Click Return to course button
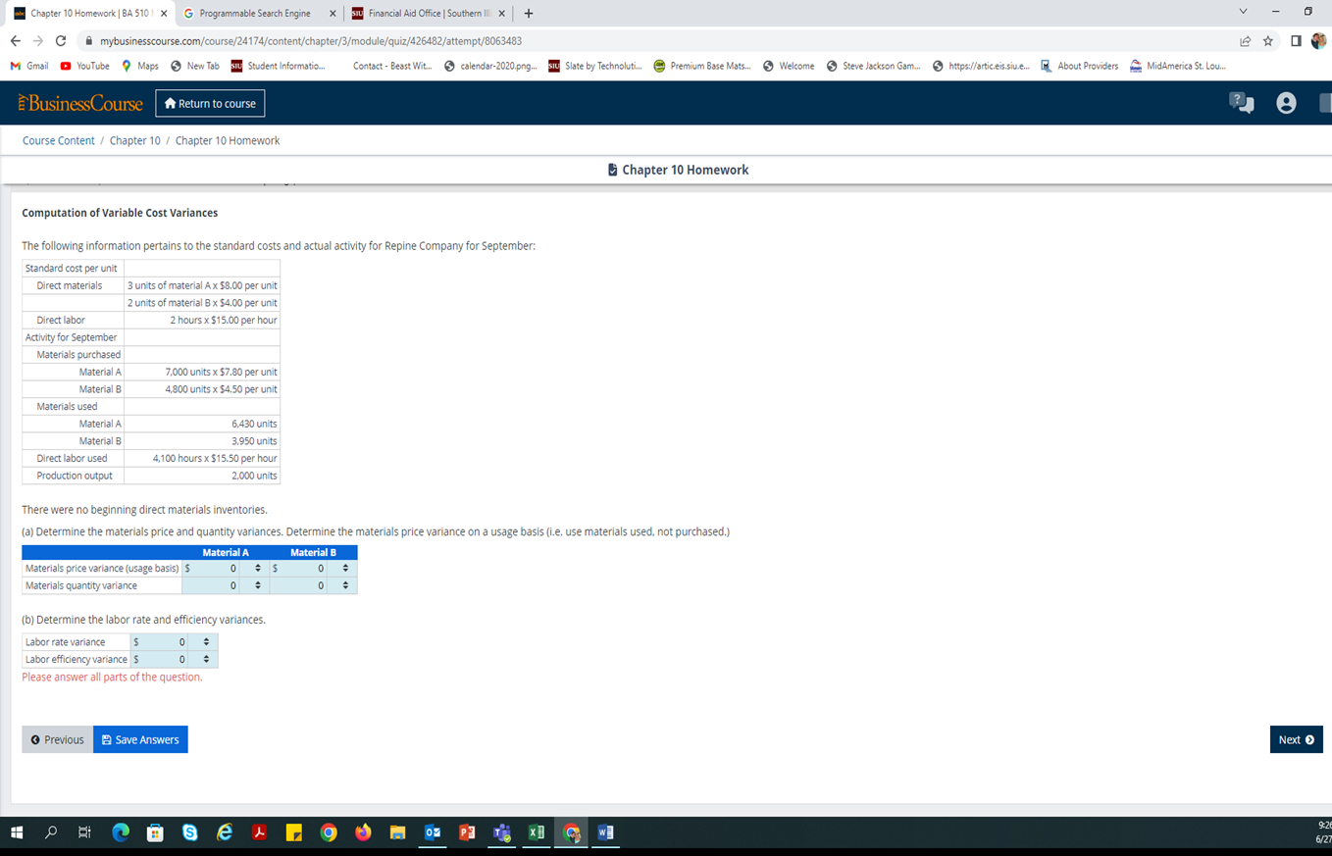Viewport: 1332px width, 856px height. coord(210,102)
